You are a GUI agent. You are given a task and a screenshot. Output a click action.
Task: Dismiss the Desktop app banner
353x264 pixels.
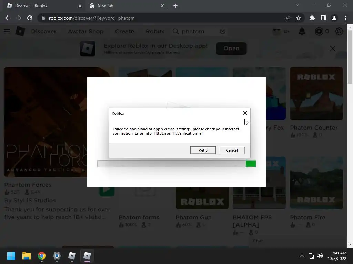(x=333, y=48)
